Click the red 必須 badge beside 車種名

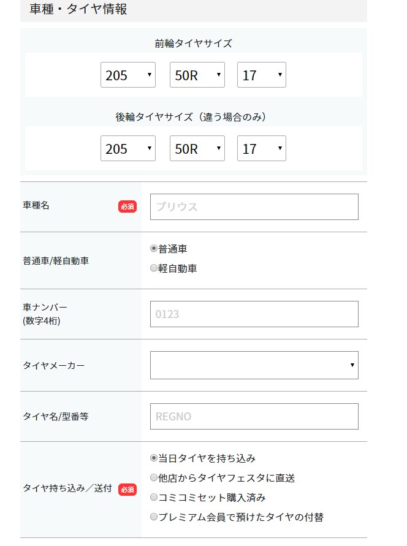point(127,207)
